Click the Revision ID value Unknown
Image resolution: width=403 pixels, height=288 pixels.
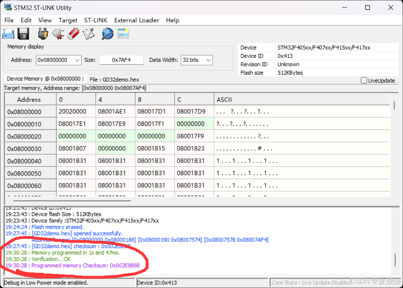click(x=288, y=64)
